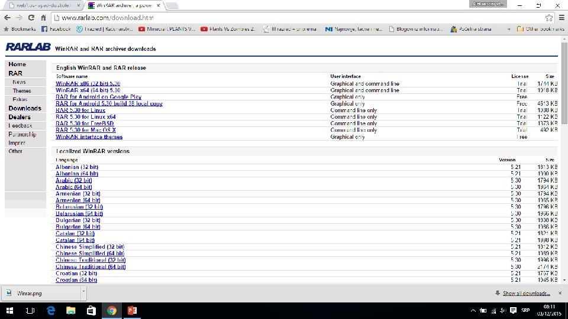Download RAR 5.30 for FreeBSD
The image size is (568, 319).
click(85, 123)
